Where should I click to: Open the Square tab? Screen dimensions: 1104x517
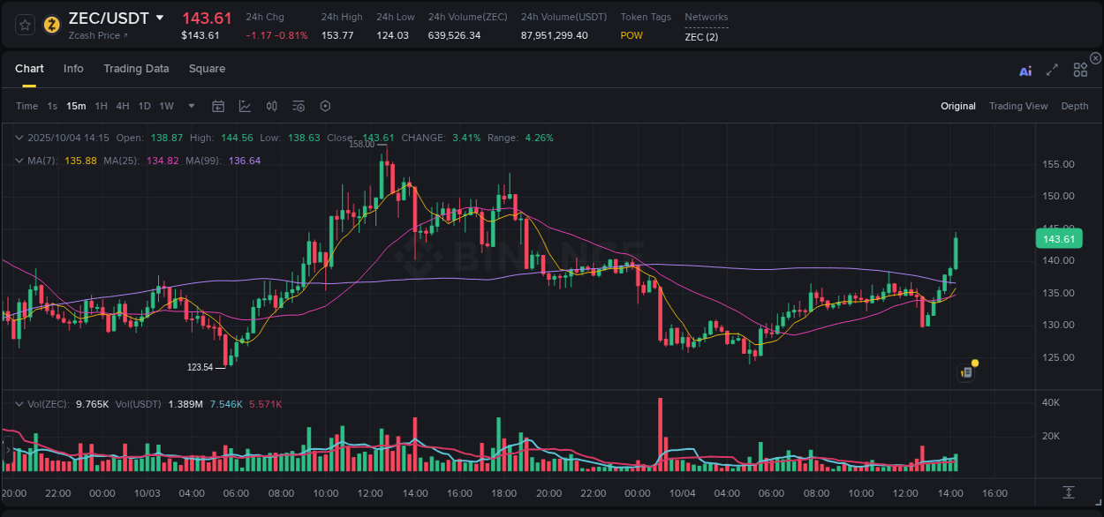point(207,68)
